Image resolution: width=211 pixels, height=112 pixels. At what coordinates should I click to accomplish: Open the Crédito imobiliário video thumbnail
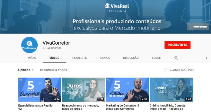[171, 90]
